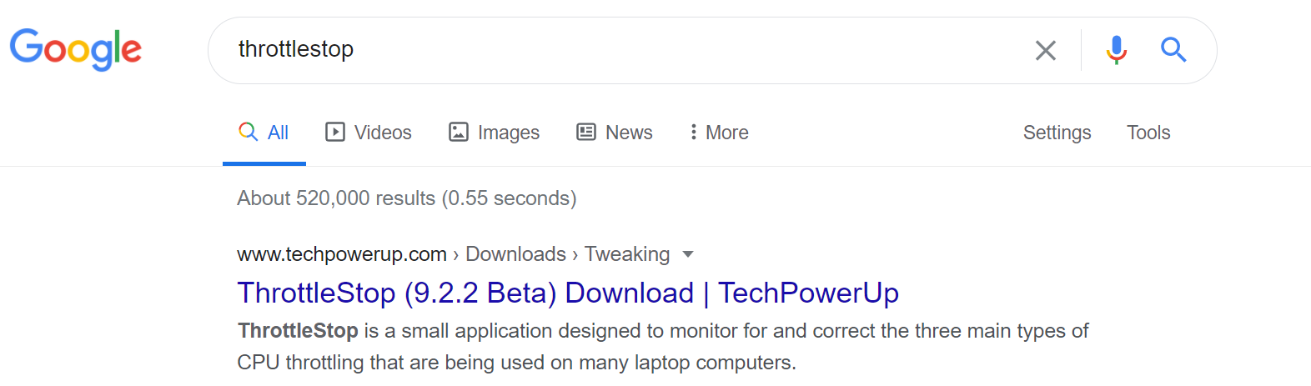This screenshot has width=1311, height=386.
Task: Open ThrottleStop (9.2.2 Beta) Download link
Action: (x=568, y=293)
